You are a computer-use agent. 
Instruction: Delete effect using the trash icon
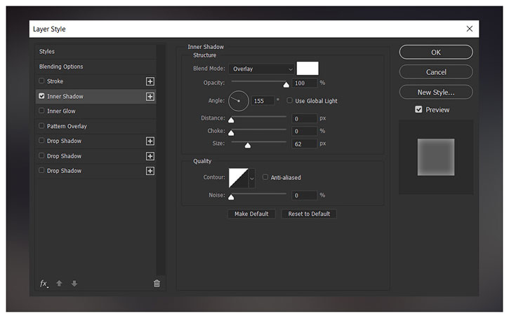157,284
